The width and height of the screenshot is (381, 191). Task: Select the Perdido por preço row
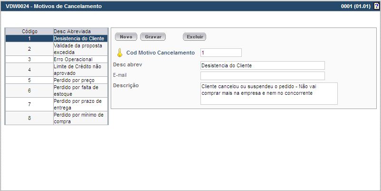pos(57,80)
